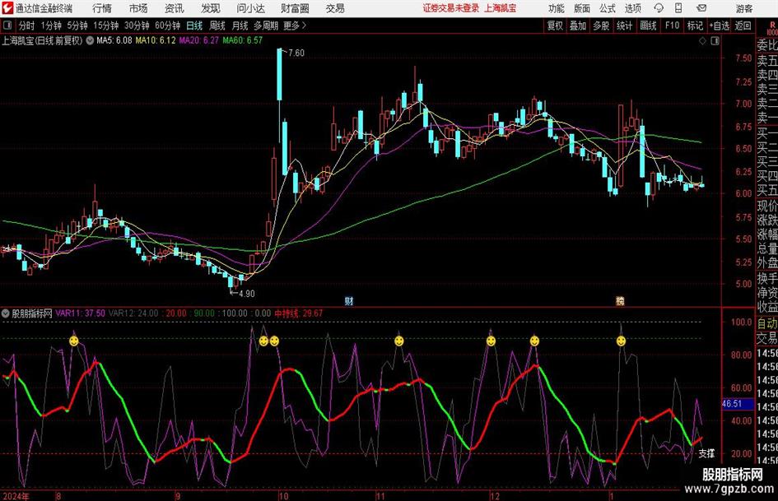Expand the 上海凯宝 indicator dropdown arrow
The width and height of the screenshot is (778, 501).
[x=90, y=40]
